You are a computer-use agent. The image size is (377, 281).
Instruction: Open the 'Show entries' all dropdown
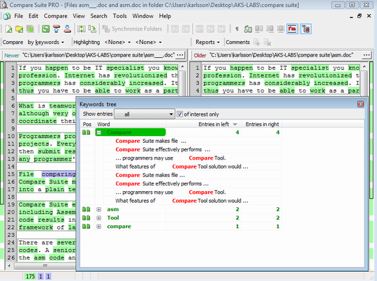coord(145,114)
